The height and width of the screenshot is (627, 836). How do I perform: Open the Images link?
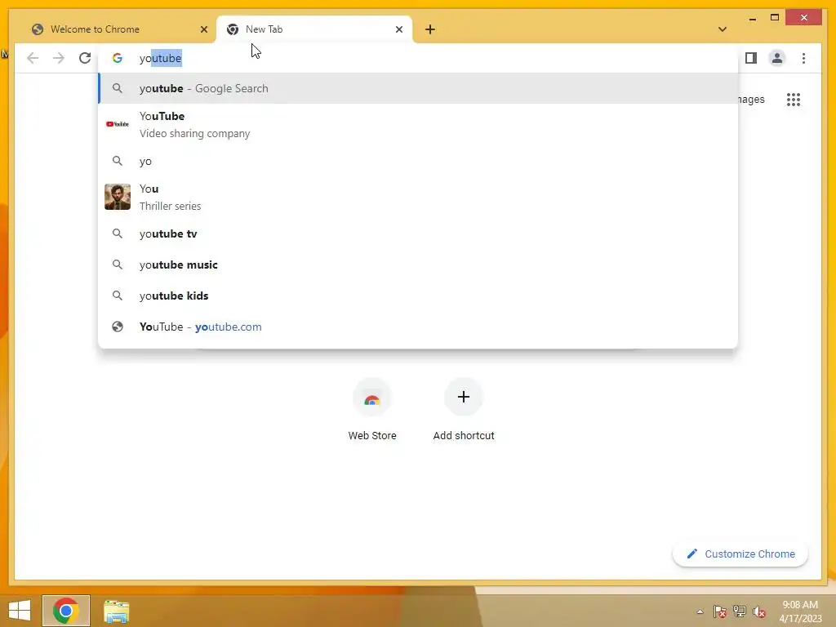tap(751, 99)
